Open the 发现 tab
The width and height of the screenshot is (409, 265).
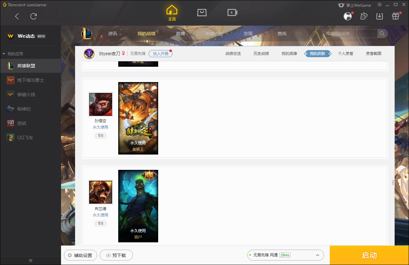tap(248, 34)
